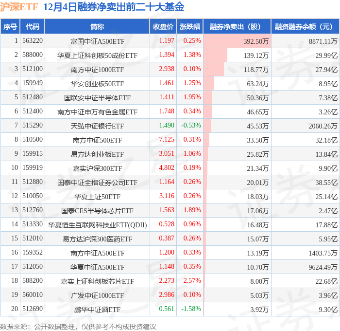Select fund name 广发中证1000ETF

coord(97,295)
